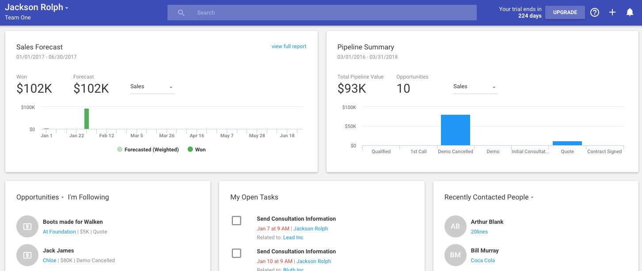Click the UPGRADE button
This screenshot has width=642, height=271.
[x=565, y=12]
